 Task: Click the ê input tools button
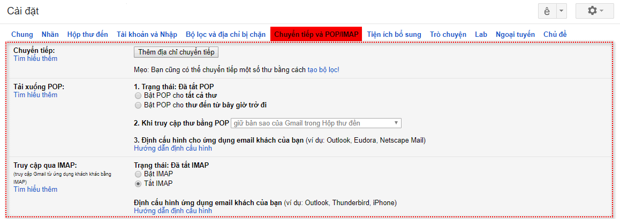547,11
